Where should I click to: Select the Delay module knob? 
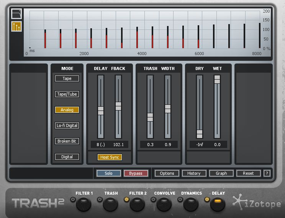pyautogui.click(x=218, y=204)
